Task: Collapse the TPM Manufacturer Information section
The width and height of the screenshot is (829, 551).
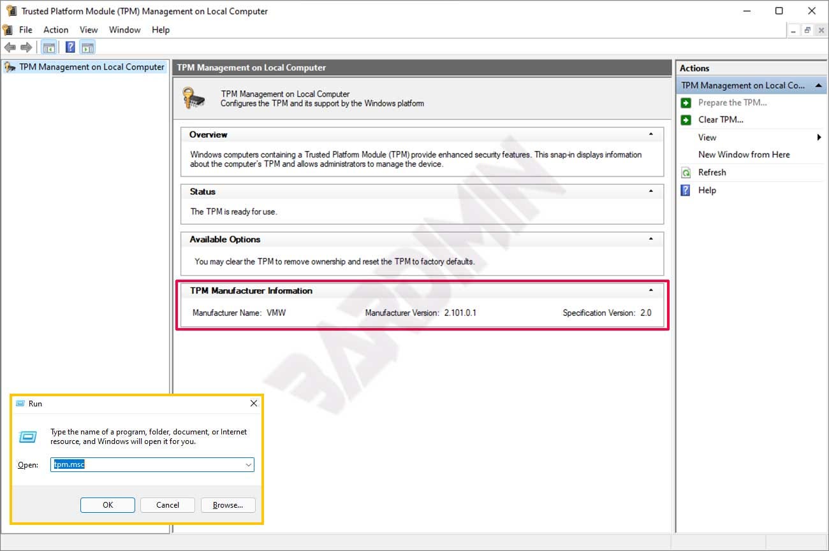Action: pyautogui.click(x=651, y=290)
